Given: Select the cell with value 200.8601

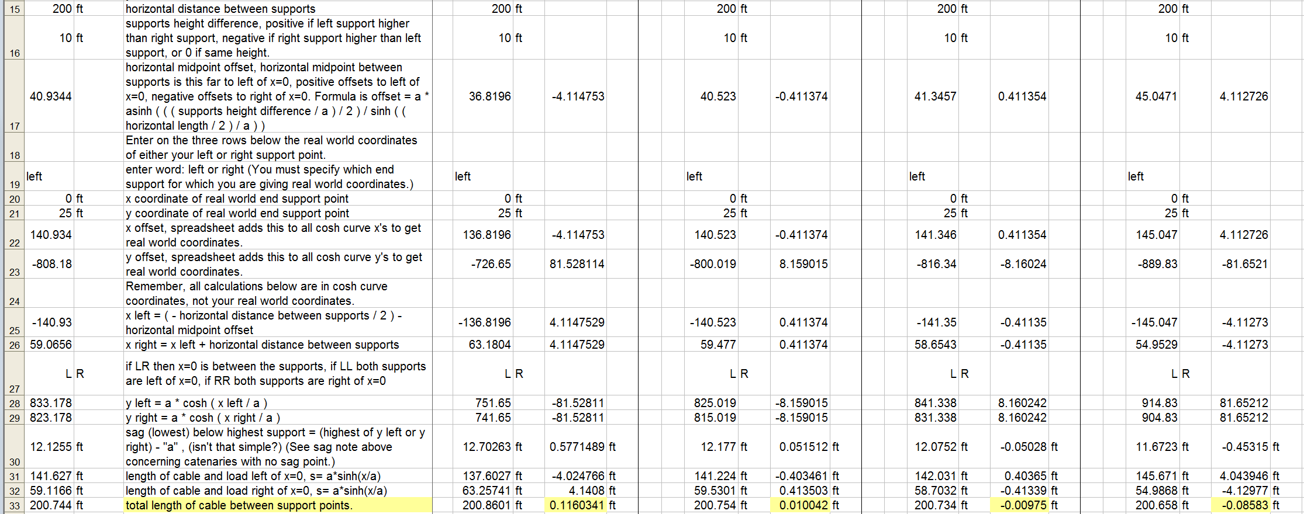Looking at the screenshot, I should pyautogui.click(x=487, y=505).
